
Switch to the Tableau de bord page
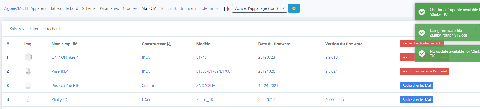click(64, 8)
